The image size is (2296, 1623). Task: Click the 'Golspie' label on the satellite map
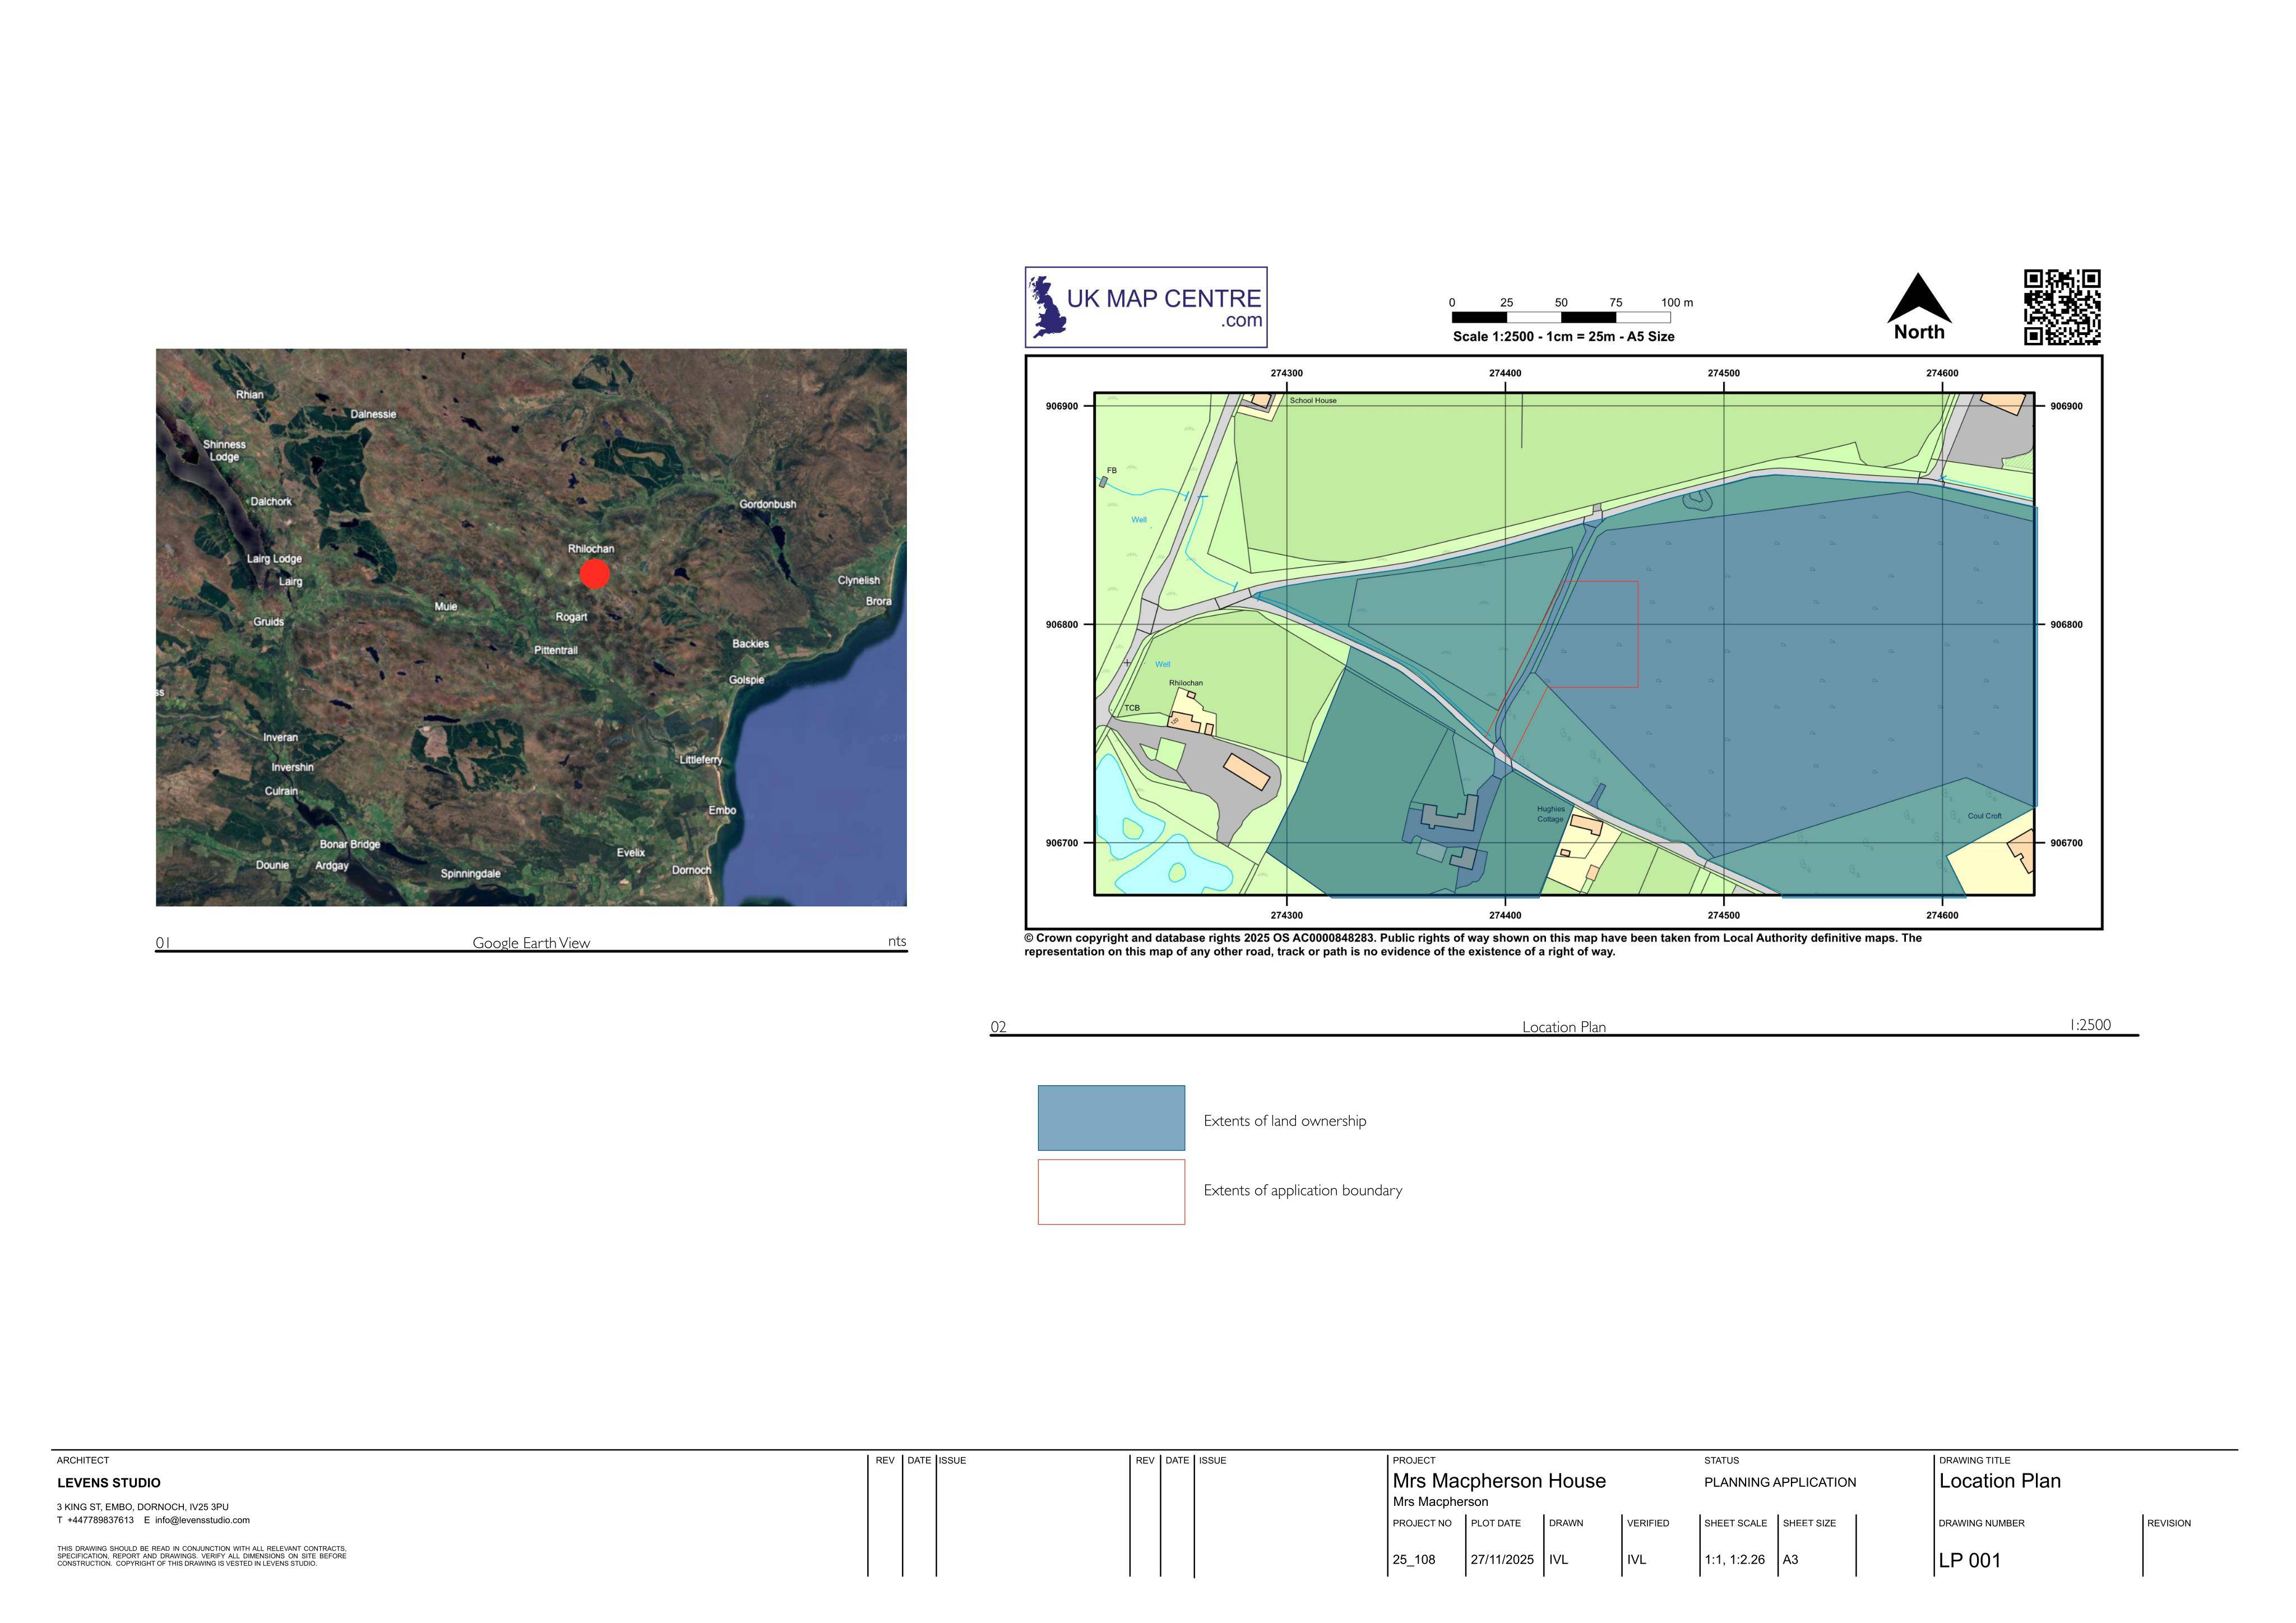[746, 680]
